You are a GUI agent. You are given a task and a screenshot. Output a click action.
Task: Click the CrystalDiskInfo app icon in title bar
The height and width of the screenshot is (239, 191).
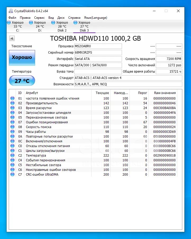coord(11,11)
